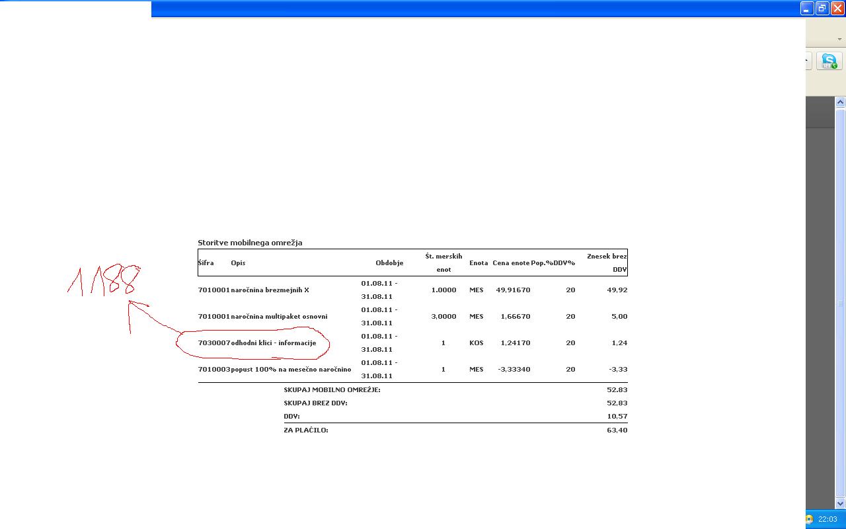The height and width of the screenshot is (529, 846).
Task: Click the 'Št. merskih enot' column header
Action: click(443, 263)
